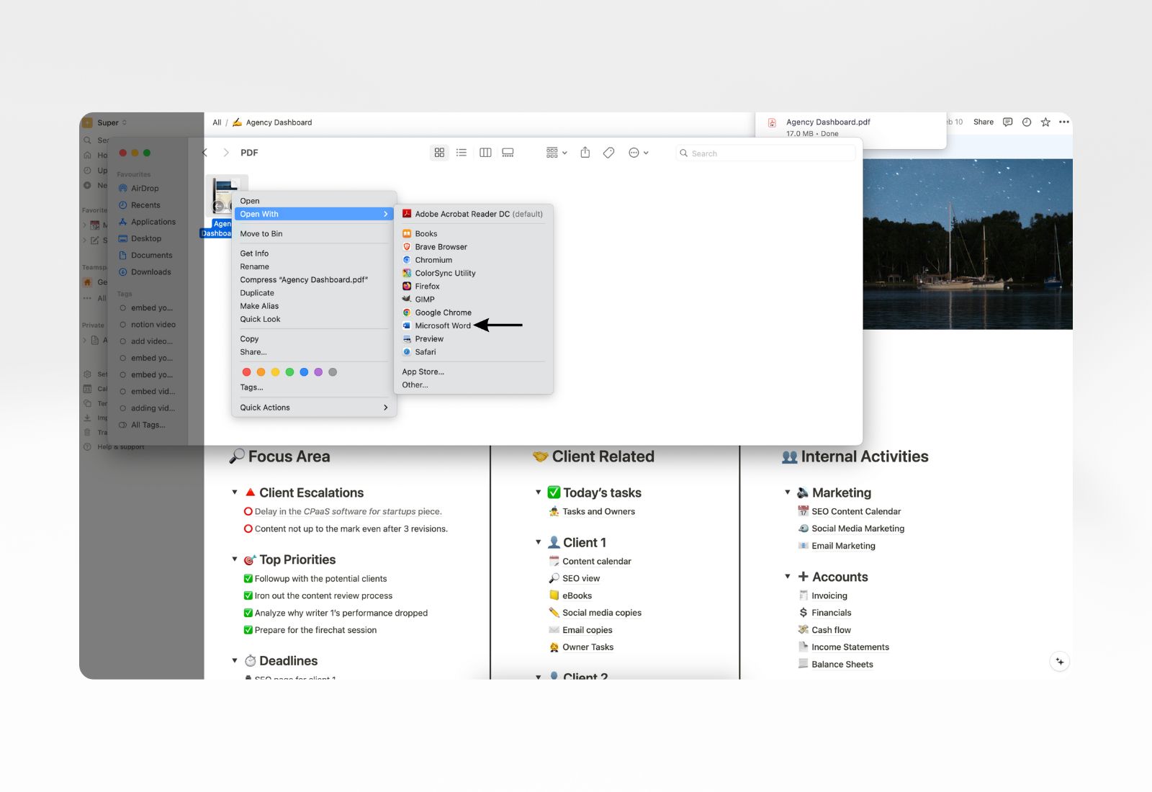Screen dimensions: 1152x792
Task: Uncheck Followup with the potential clients
Action: 248,579
